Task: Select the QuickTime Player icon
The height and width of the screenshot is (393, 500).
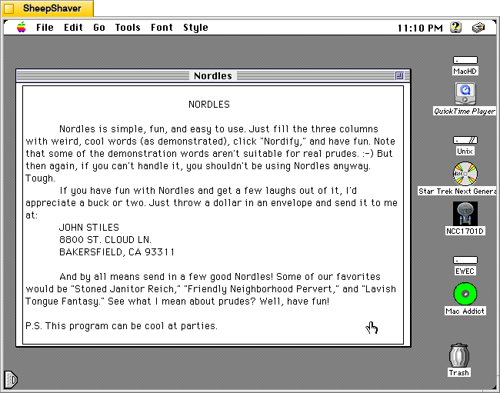Action: (x=465, y=94)
